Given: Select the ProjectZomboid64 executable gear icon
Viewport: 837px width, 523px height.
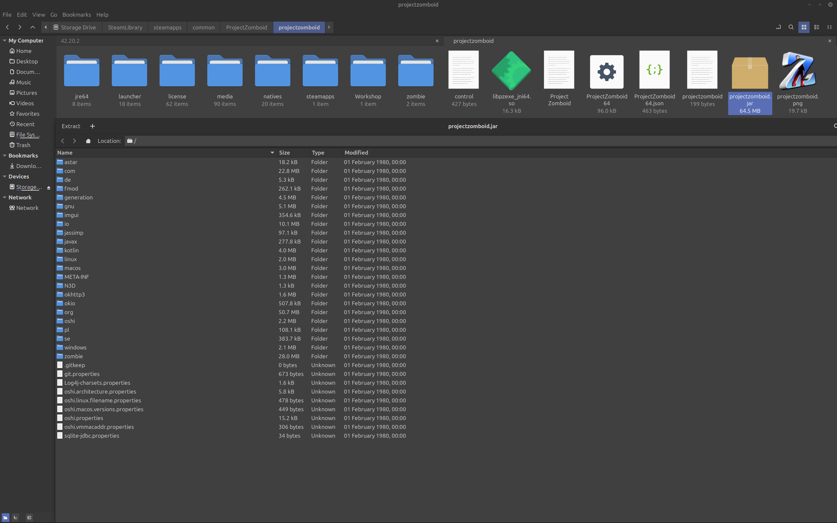Looking at the screenshot, I should (606, 72).
